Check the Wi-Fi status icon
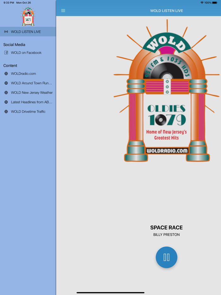 (x=202, y=3)
